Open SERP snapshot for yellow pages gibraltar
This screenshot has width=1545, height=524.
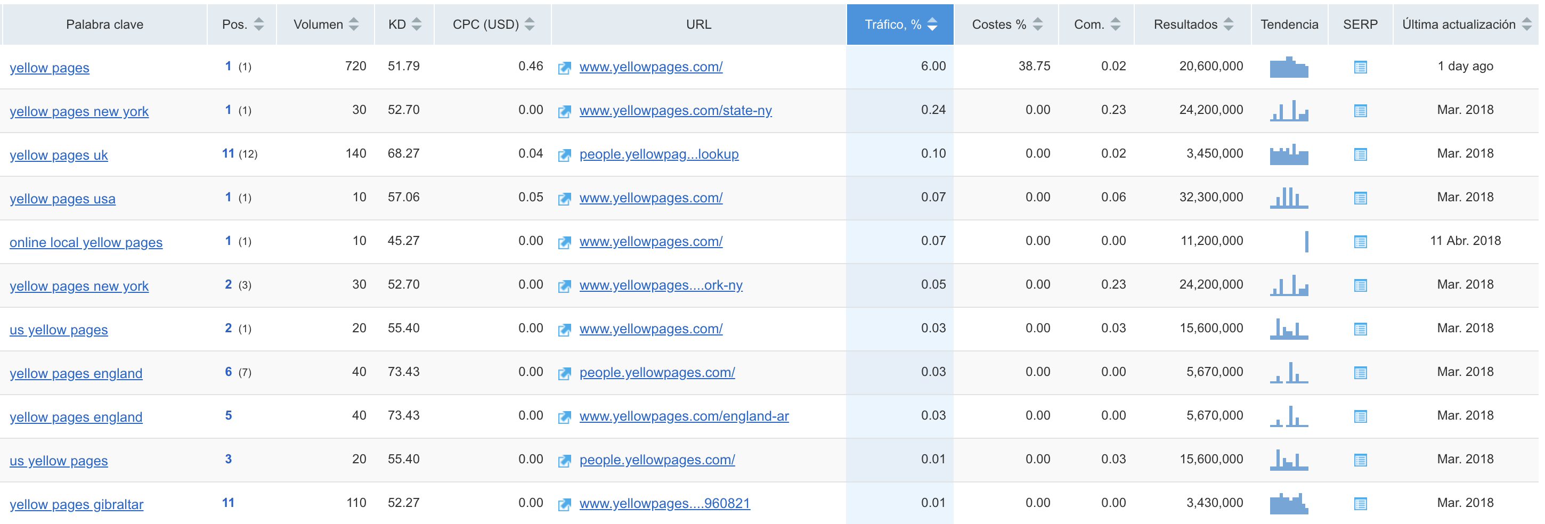coord(1360,504)
